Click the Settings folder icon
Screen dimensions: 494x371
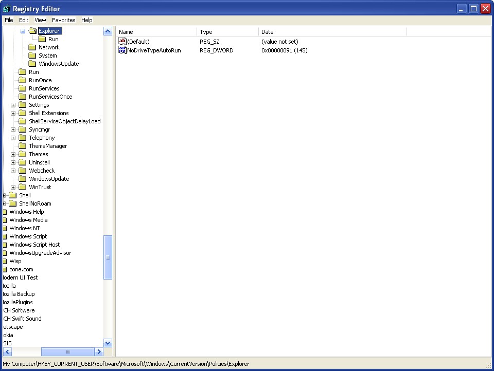click(22, 104)
